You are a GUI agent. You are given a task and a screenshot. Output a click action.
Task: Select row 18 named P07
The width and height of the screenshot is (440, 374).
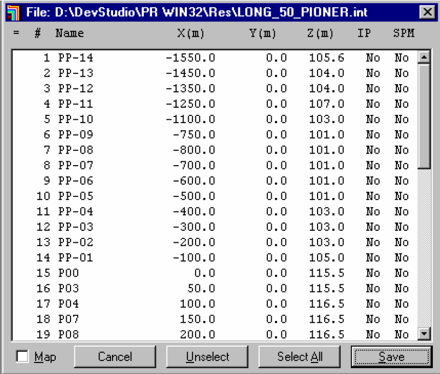tap(215, 319)
